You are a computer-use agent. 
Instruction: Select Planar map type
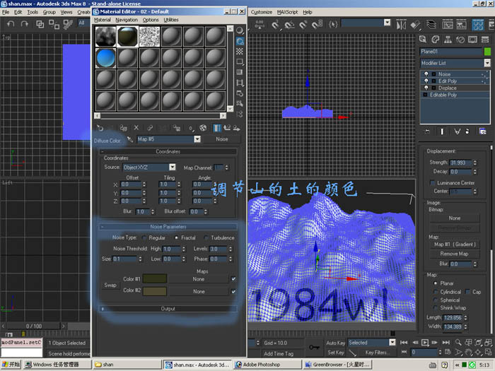click(436, 283)
